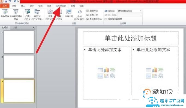Viewport: 186px width, 108px height.
Task: Switch to the 切换 ribbon tab
Action: pyautogui.click(x=40, y=6)
